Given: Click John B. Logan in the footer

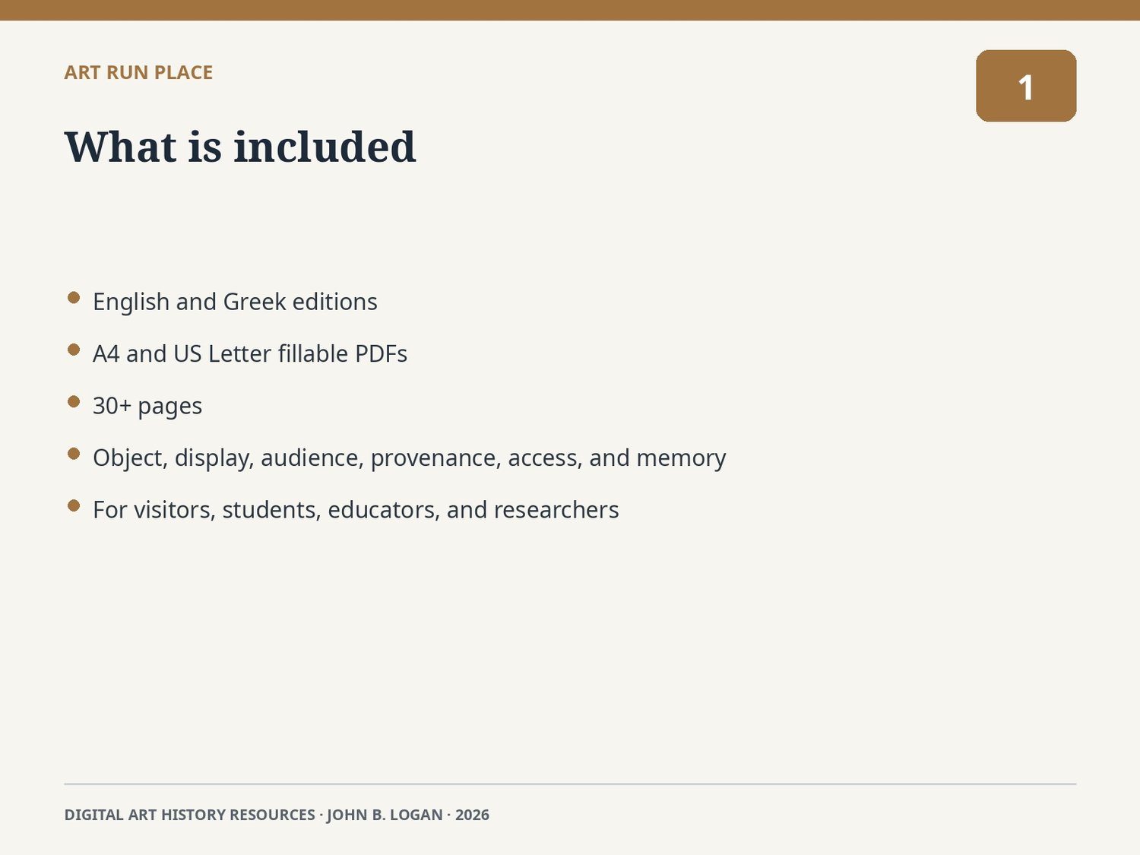Looking at the screenshot, I should [x=385, y=815].
